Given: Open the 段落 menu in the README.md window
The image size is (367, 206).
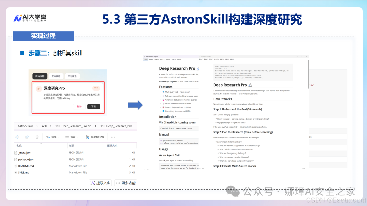Looking at the screenshot, I should point(157,60).
